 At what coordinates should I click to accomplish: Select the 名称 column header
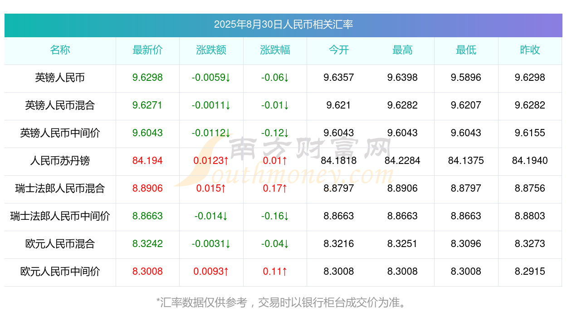(60, 50)
